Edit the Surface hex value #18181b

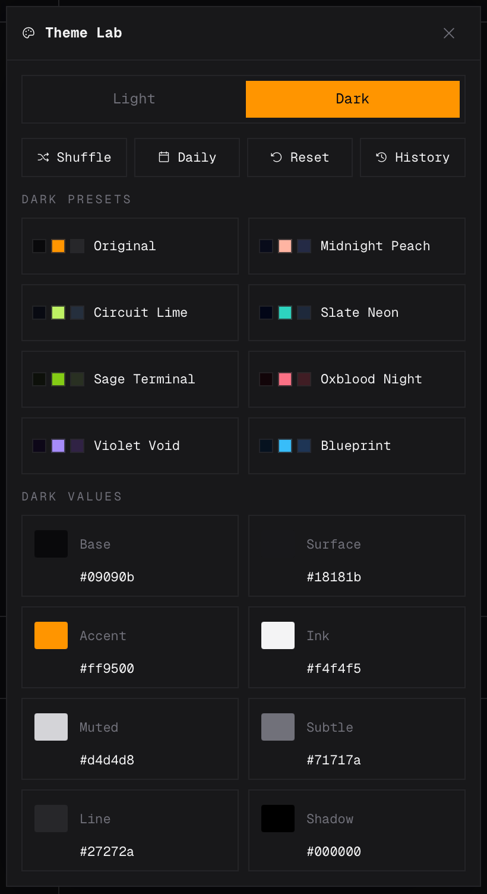point(334,577)
